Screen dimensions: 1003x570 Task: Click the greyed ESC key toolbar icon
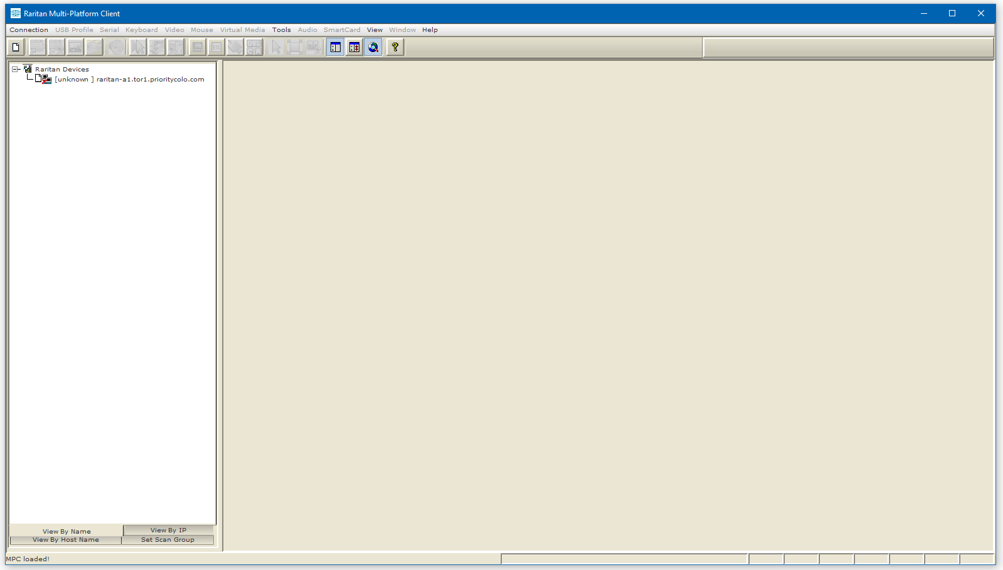216,47
